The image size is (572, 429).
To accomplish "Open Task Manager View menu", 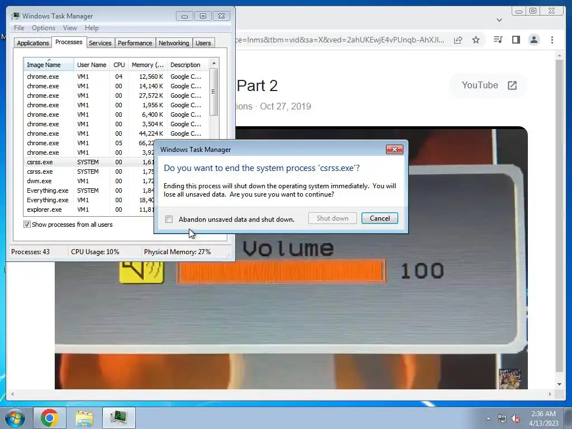I will tap(70, 28).
